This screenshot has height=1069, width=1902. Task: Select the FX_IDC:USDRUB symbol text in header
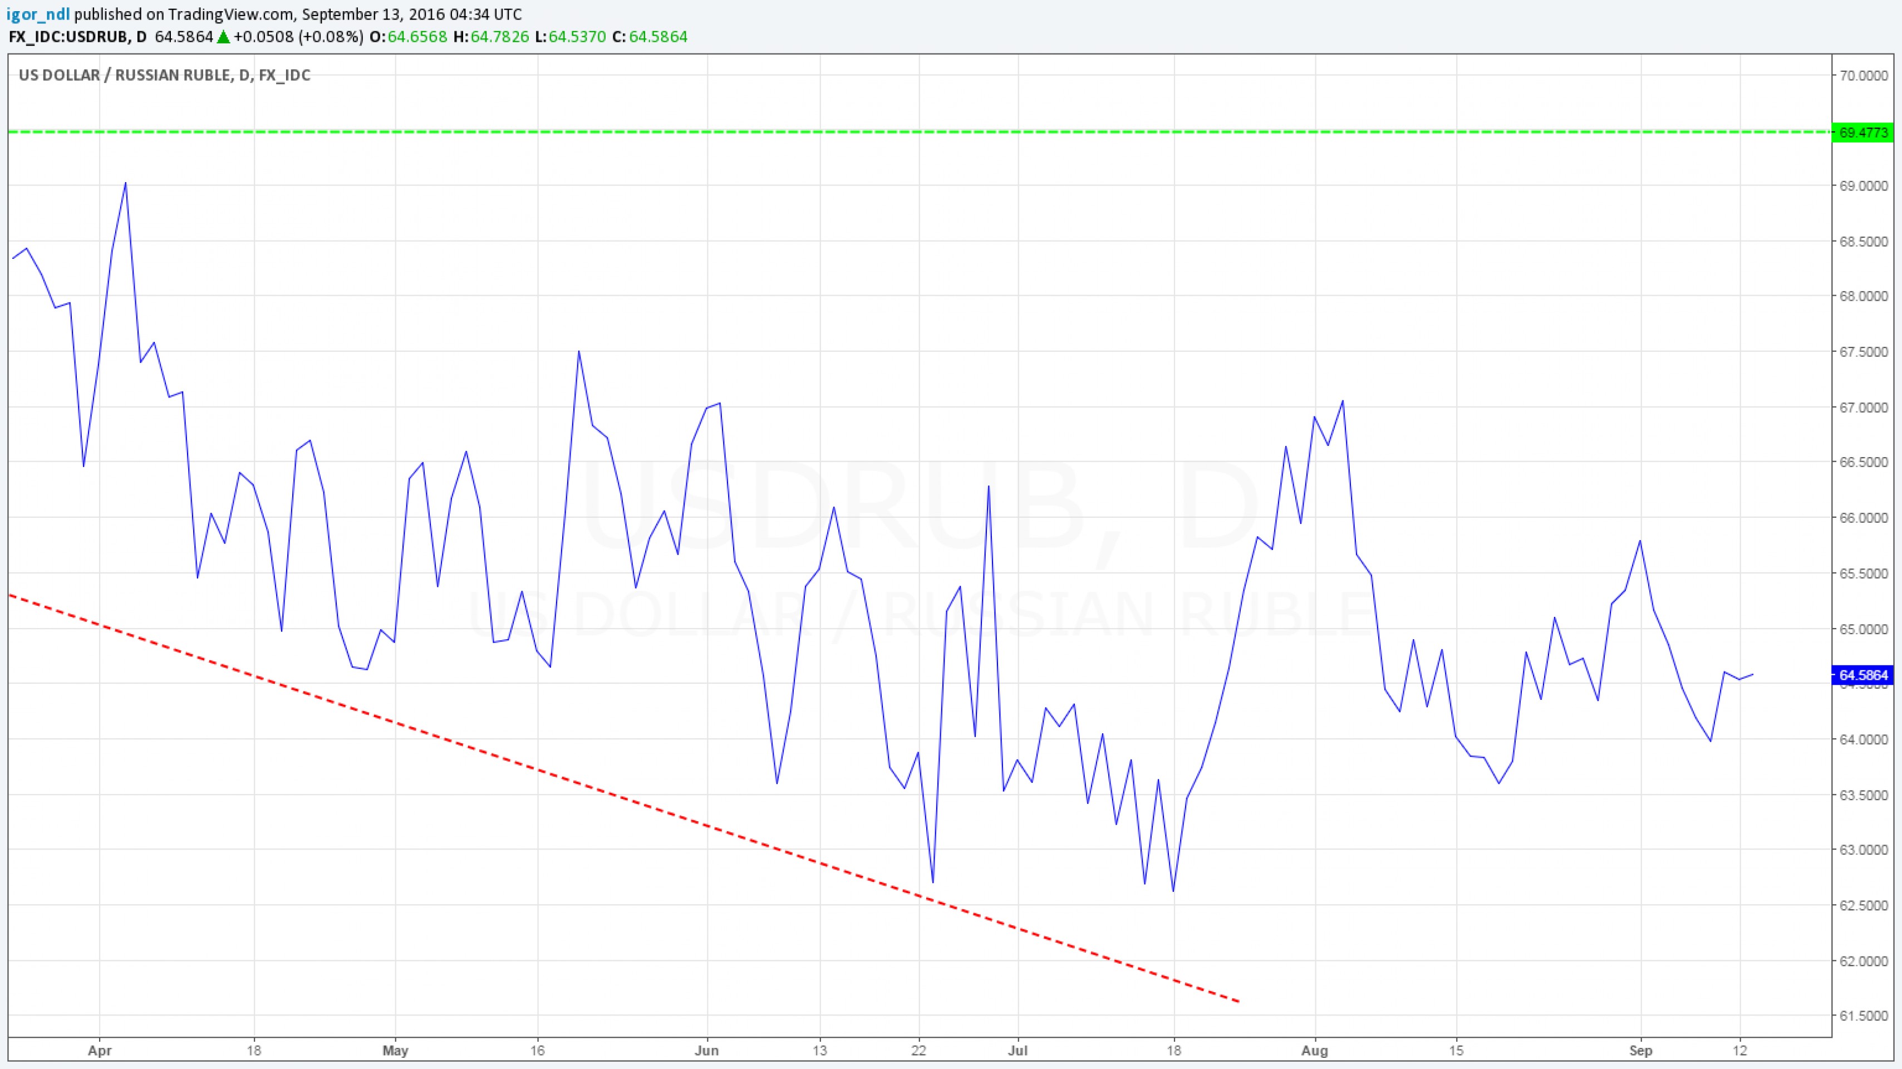coord(67,37)
